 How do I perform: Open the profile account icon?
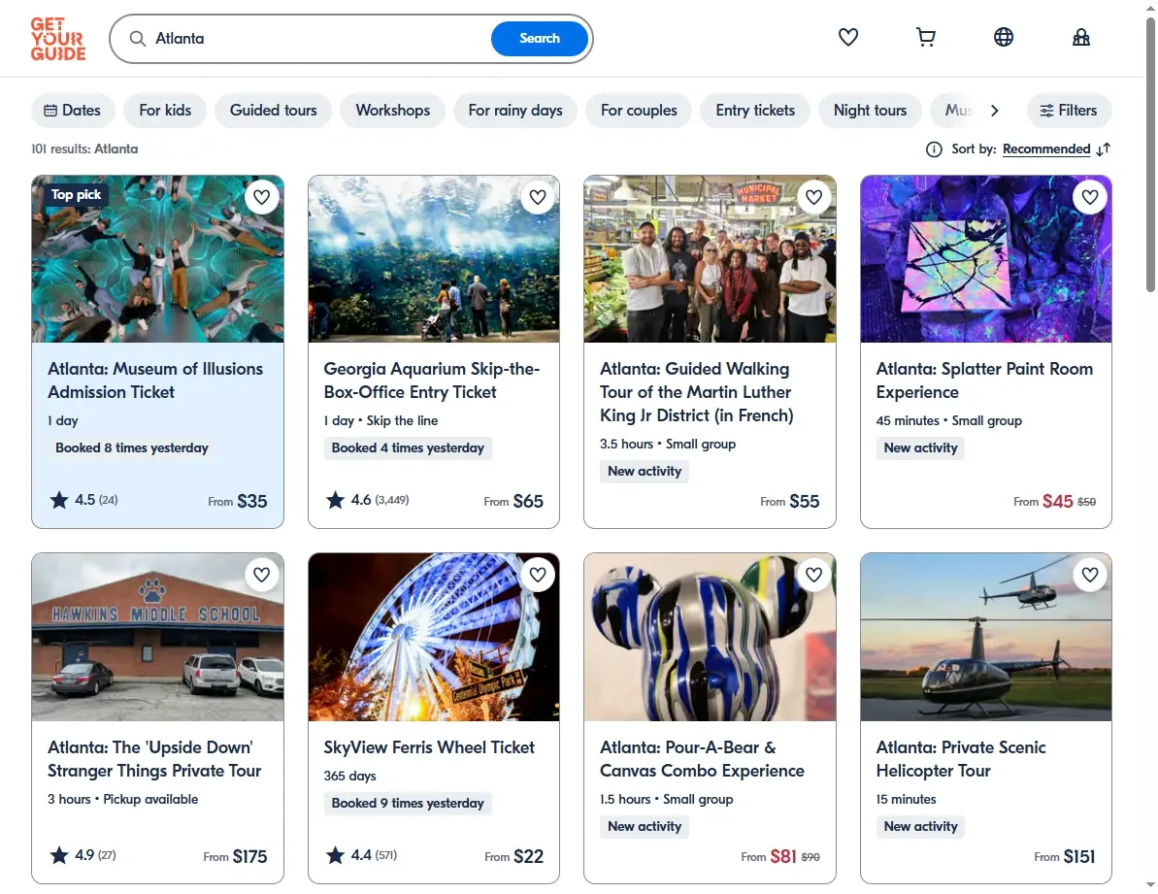pyautogui.click(x=1080, y=37)
